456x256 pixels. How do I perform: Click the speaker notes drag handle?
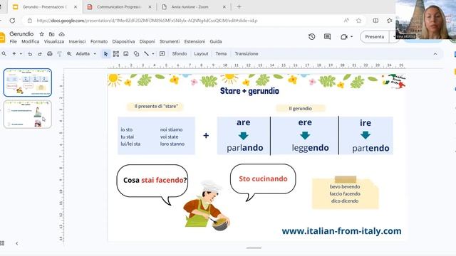coord(254,248)
